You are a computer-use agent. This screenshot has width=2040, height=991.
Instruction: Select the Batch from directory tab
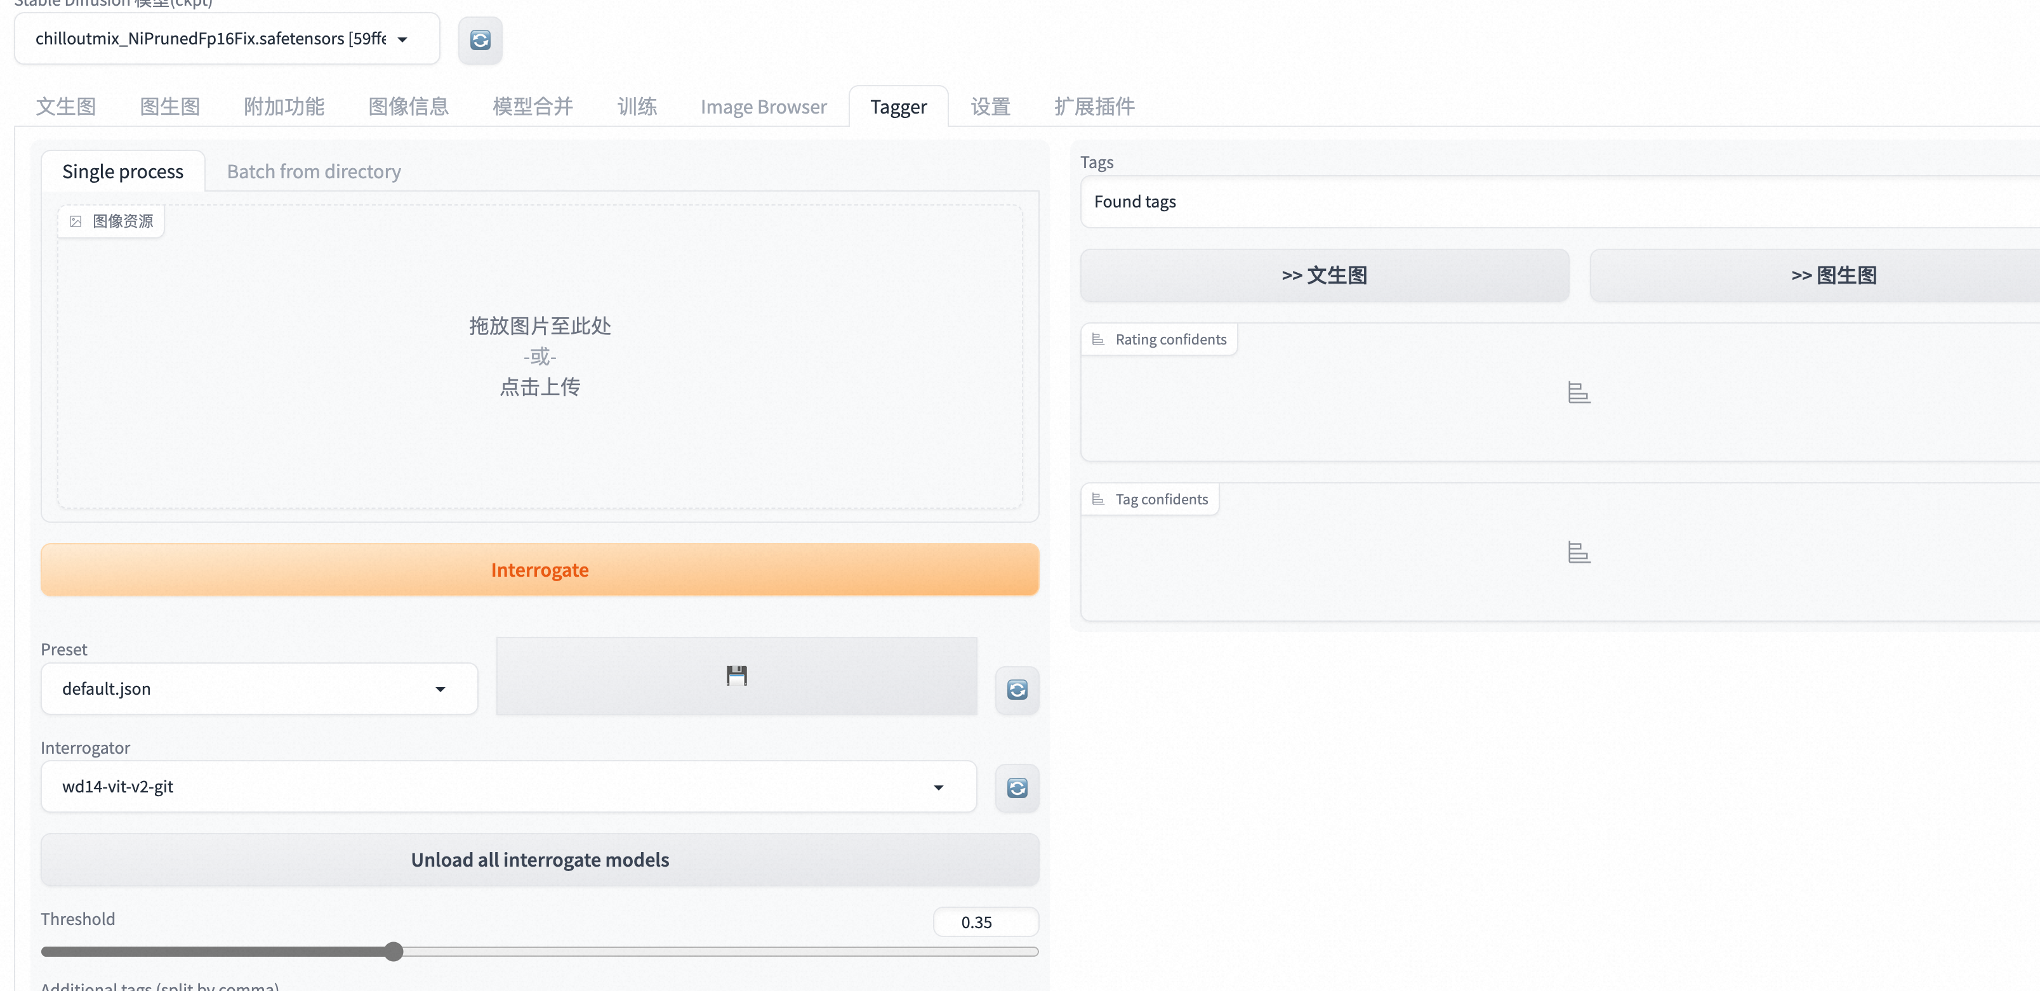click(314, 172)
